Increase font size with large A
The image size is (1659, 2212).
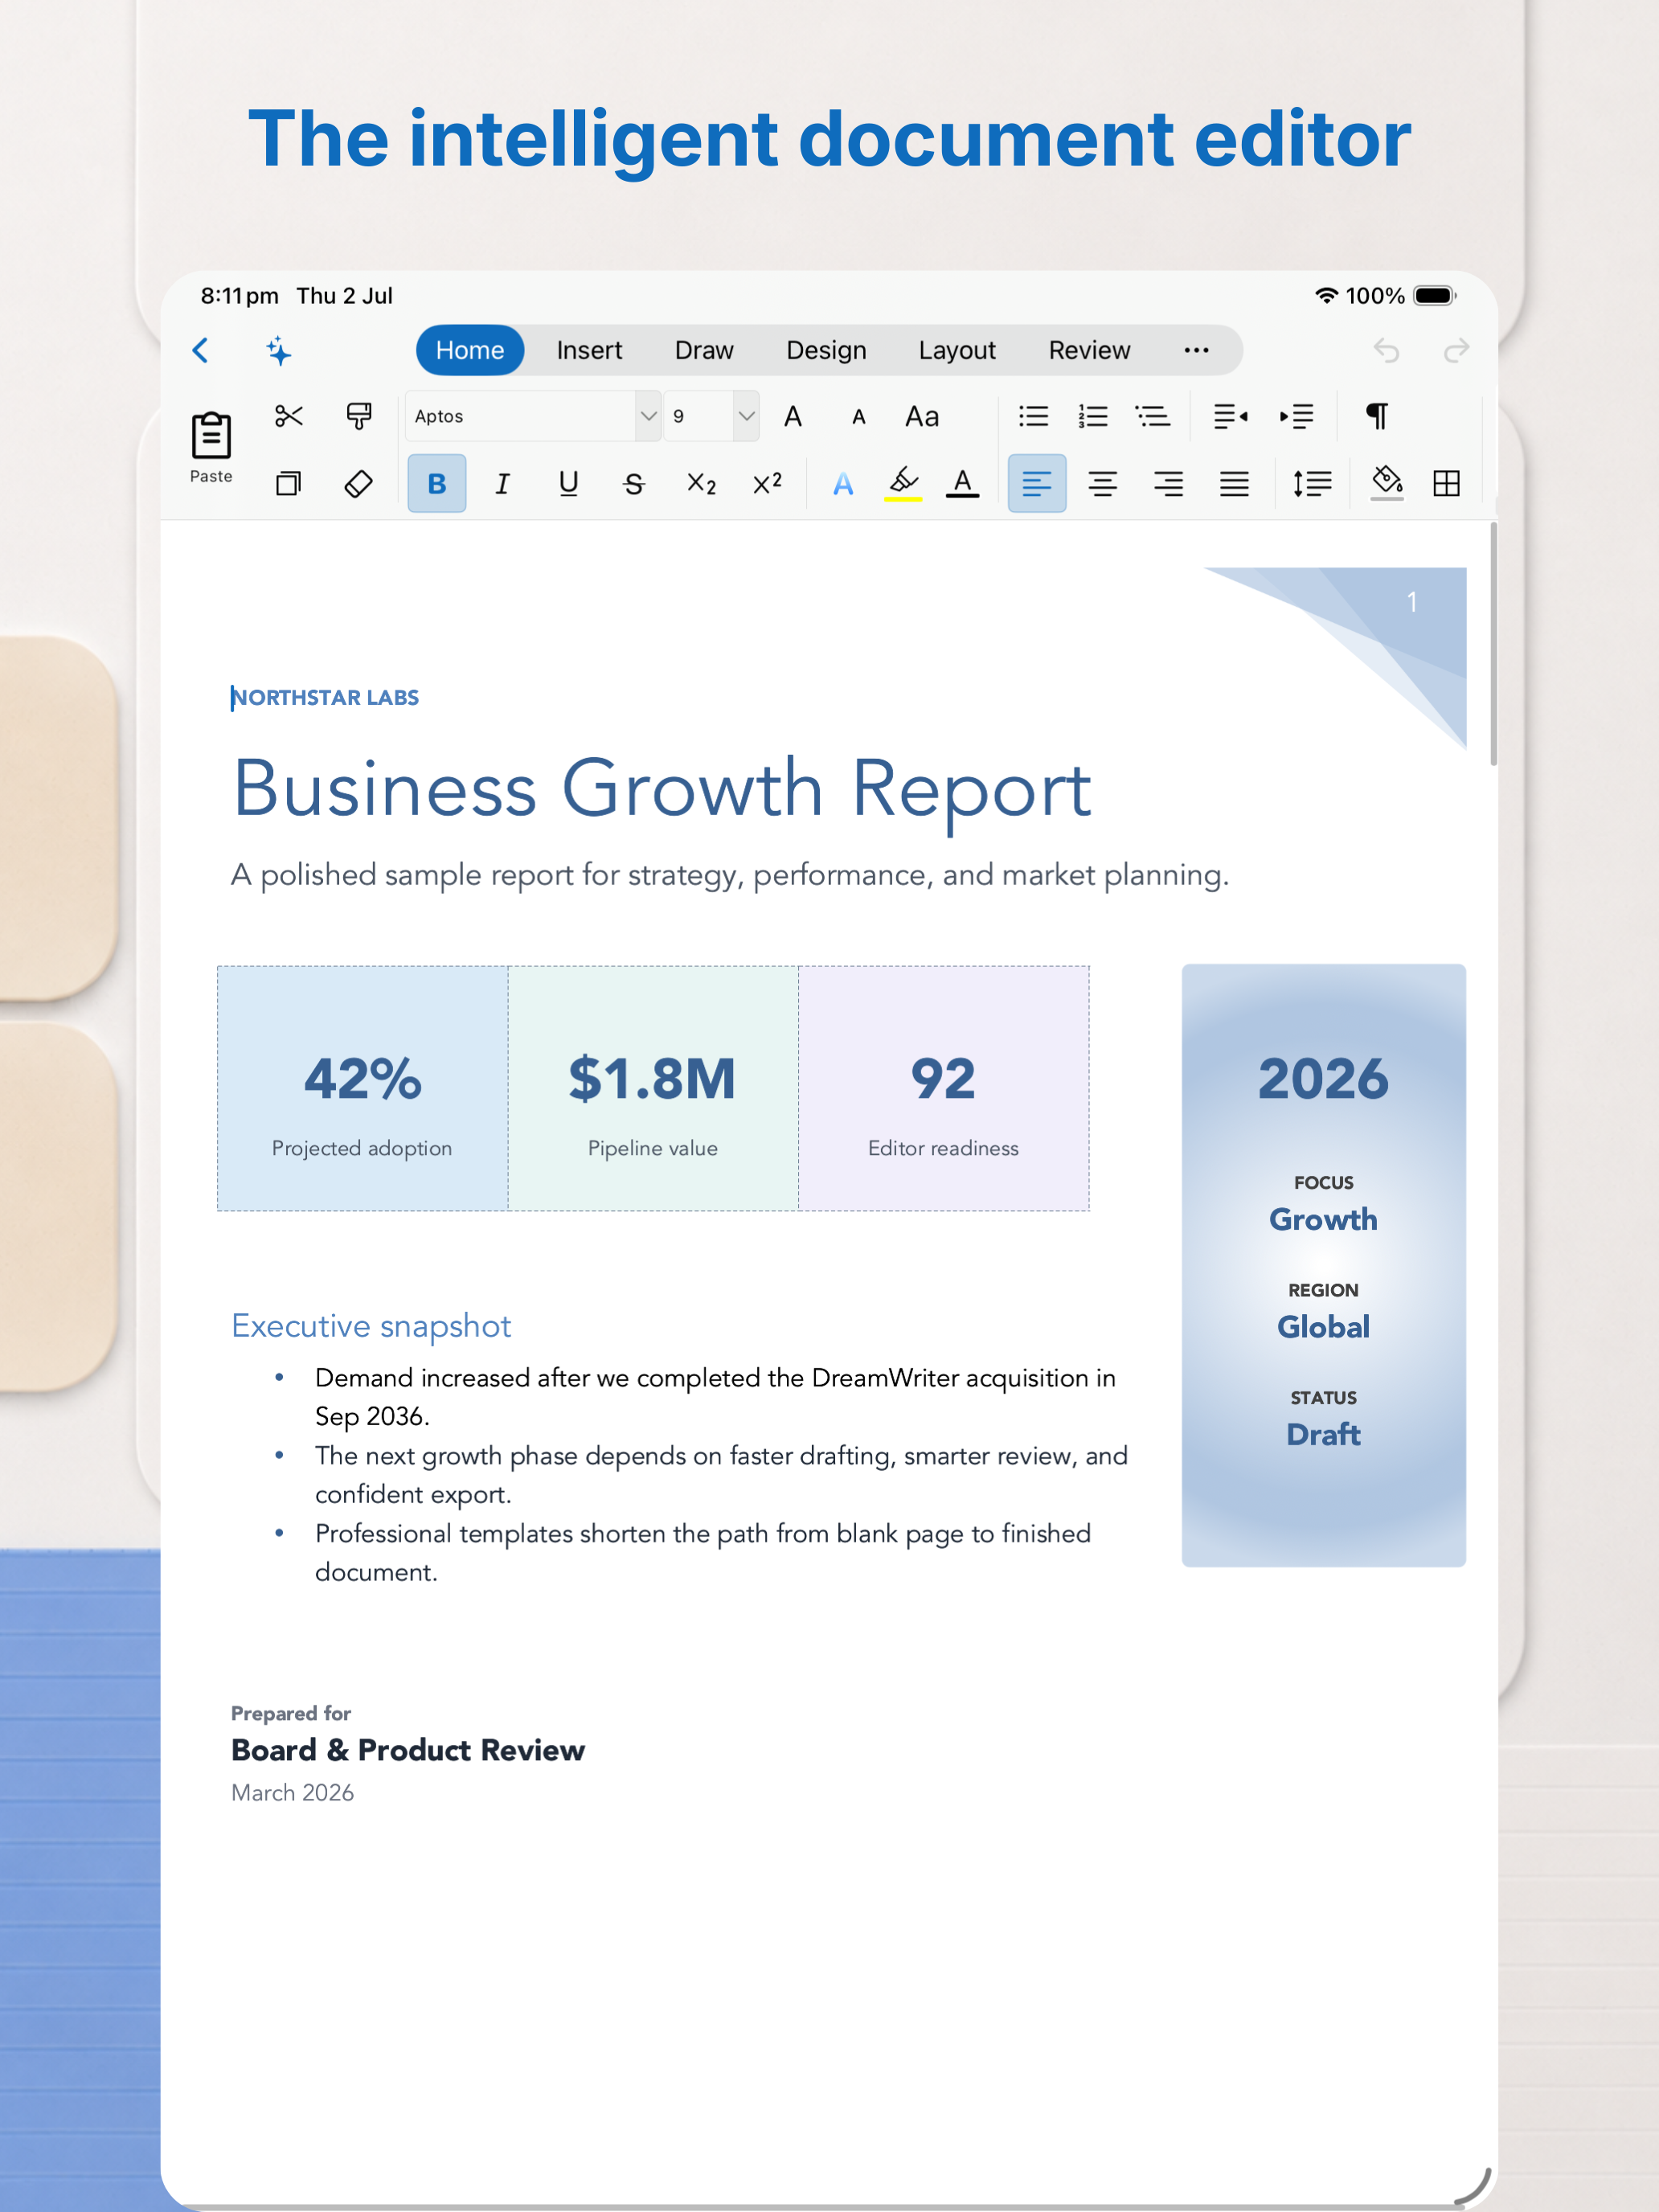pos(793,416)
